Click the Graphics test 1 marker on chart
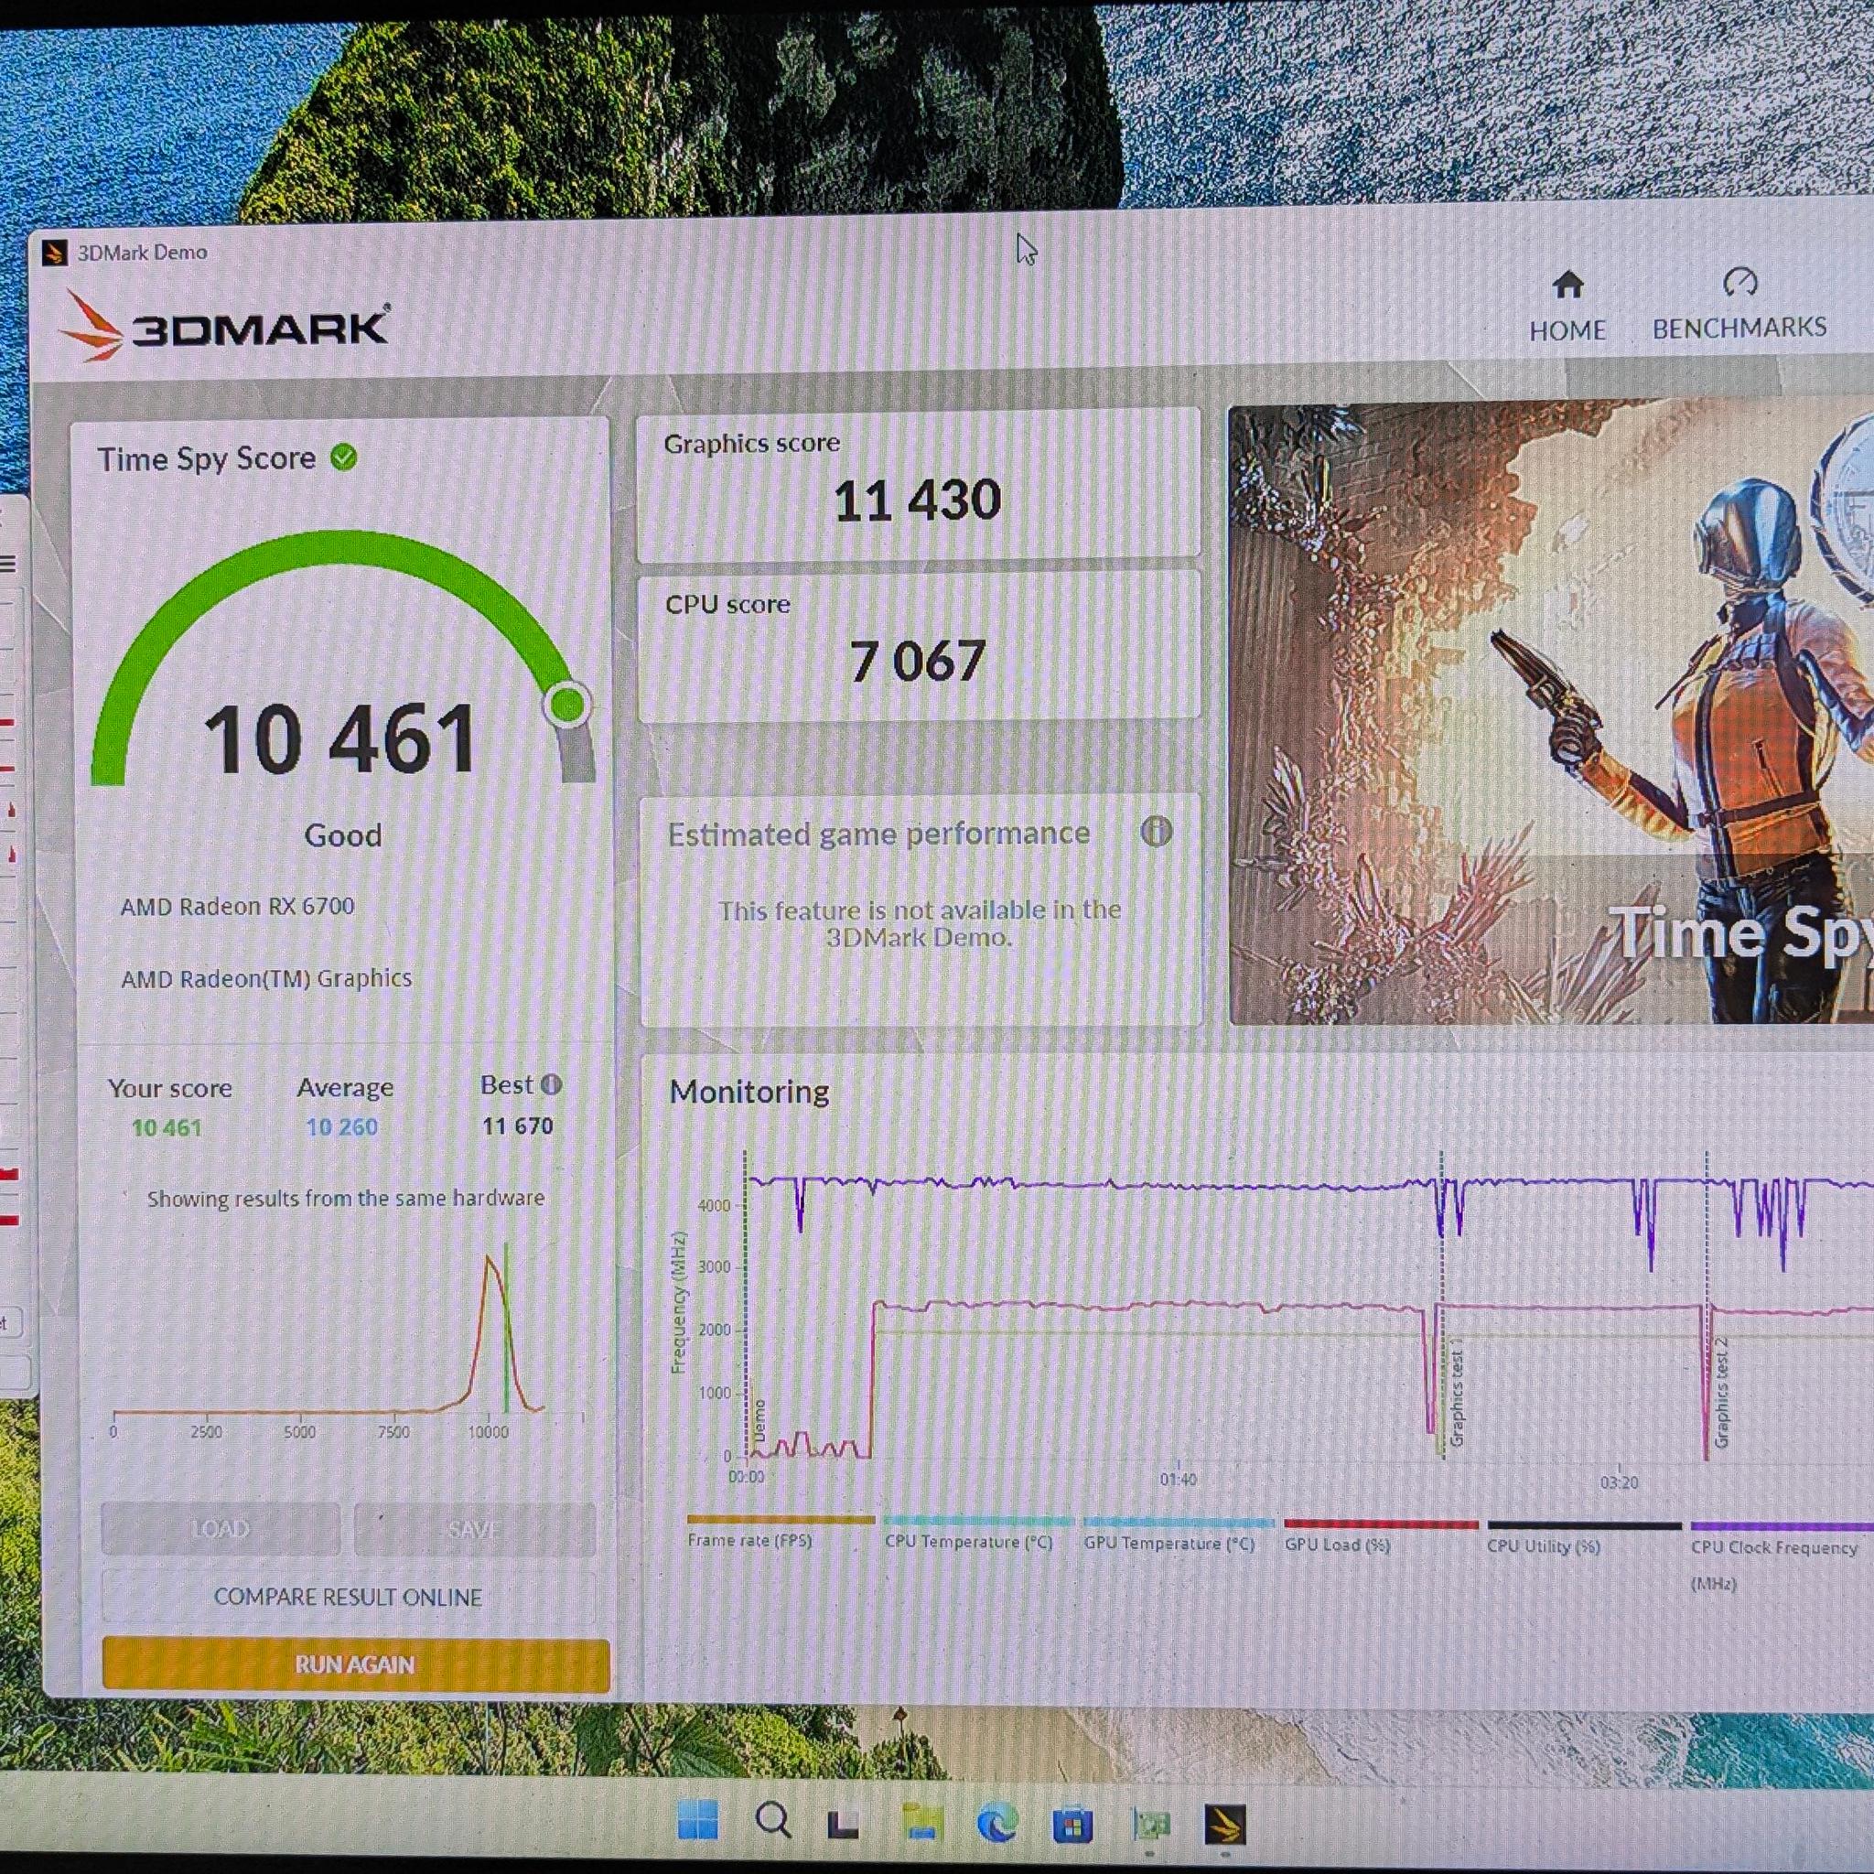The image size is (1874, 1874). [x=1455, y=1392]
